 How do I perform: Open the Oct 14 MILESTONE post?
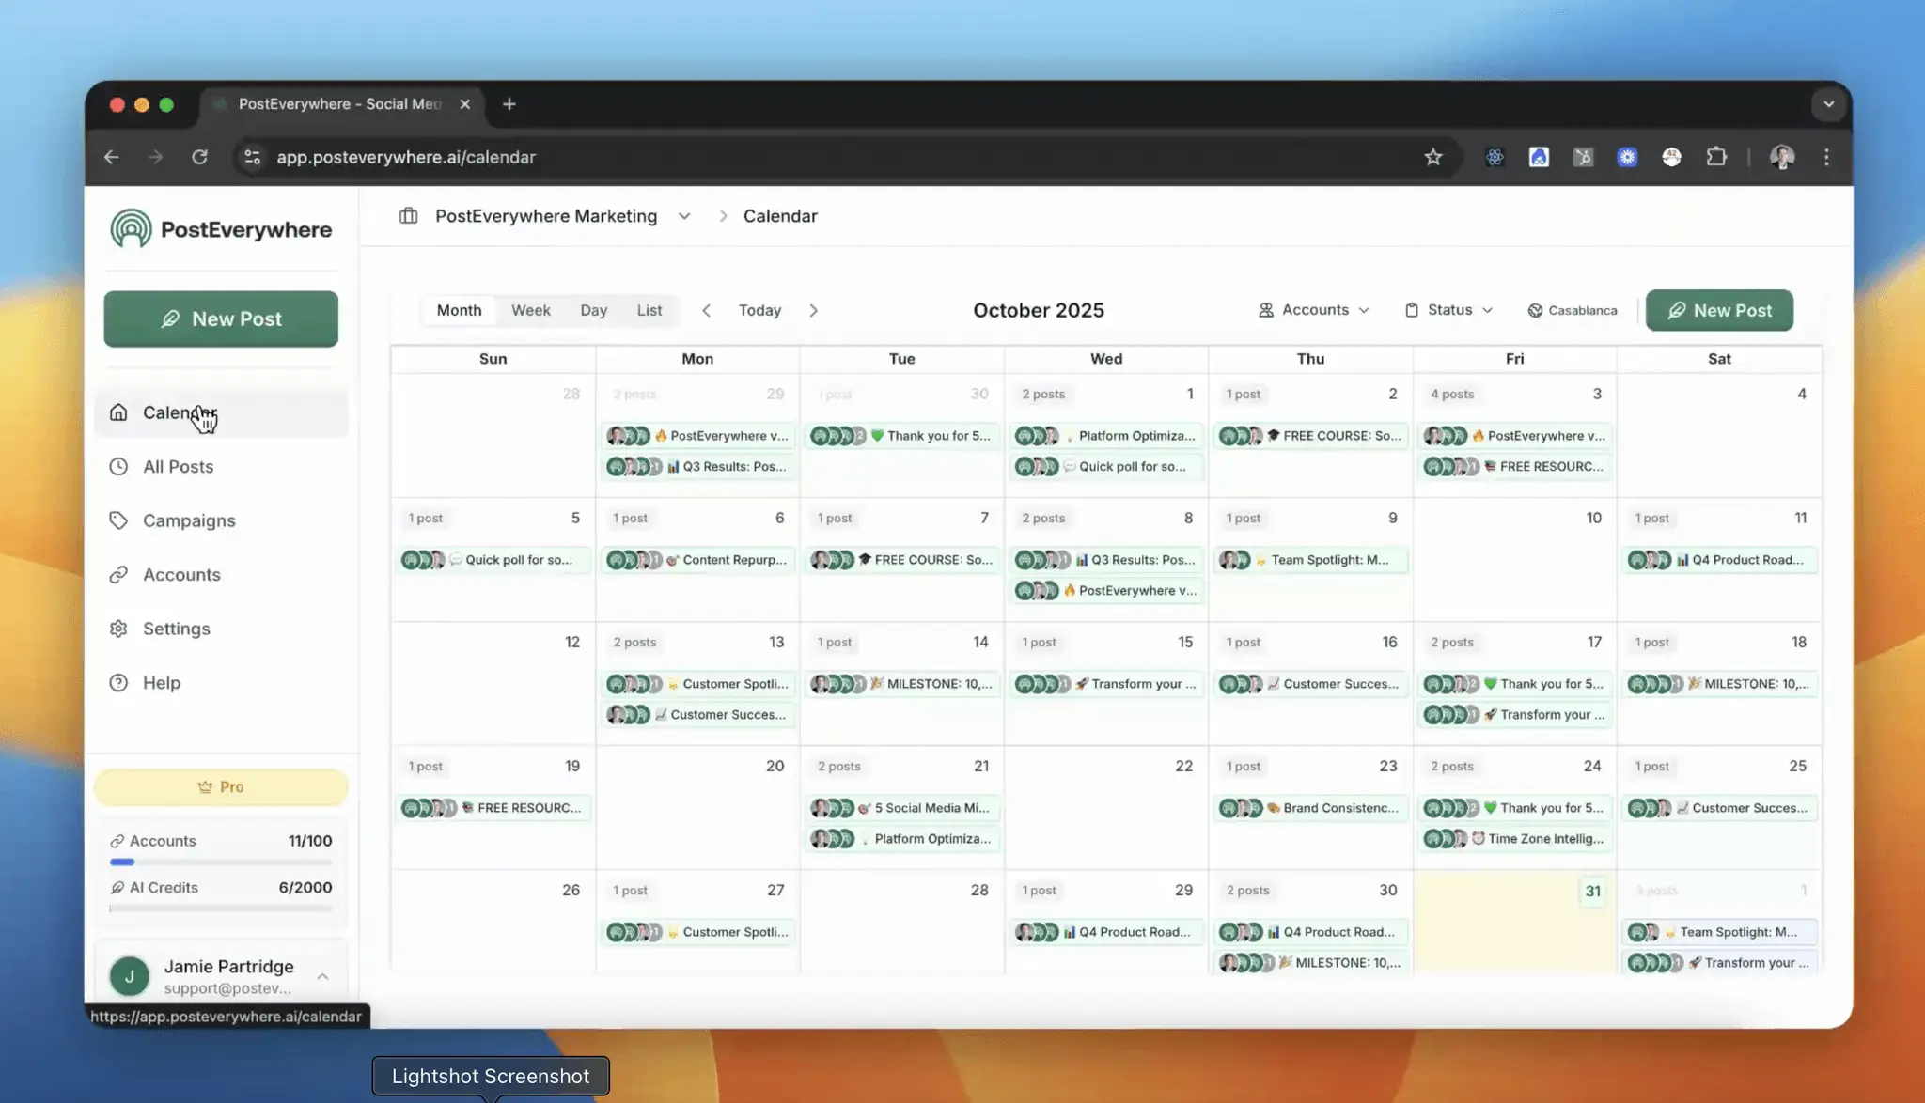pyautogui.click(x=902, y=684)
